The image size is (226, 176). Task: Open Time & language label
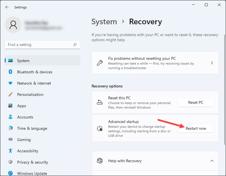(x=32, y=128)
